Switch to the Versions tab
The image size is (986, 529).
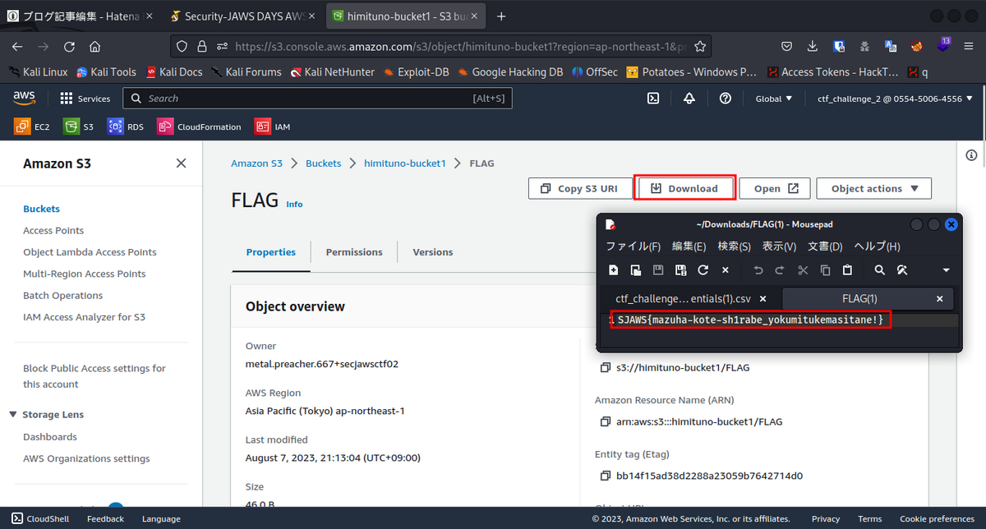432,252
